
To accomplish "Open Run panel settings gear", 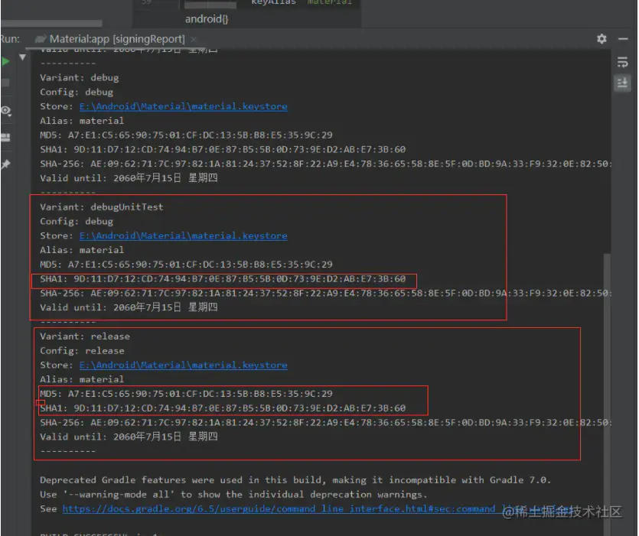I will click(602, 39).
